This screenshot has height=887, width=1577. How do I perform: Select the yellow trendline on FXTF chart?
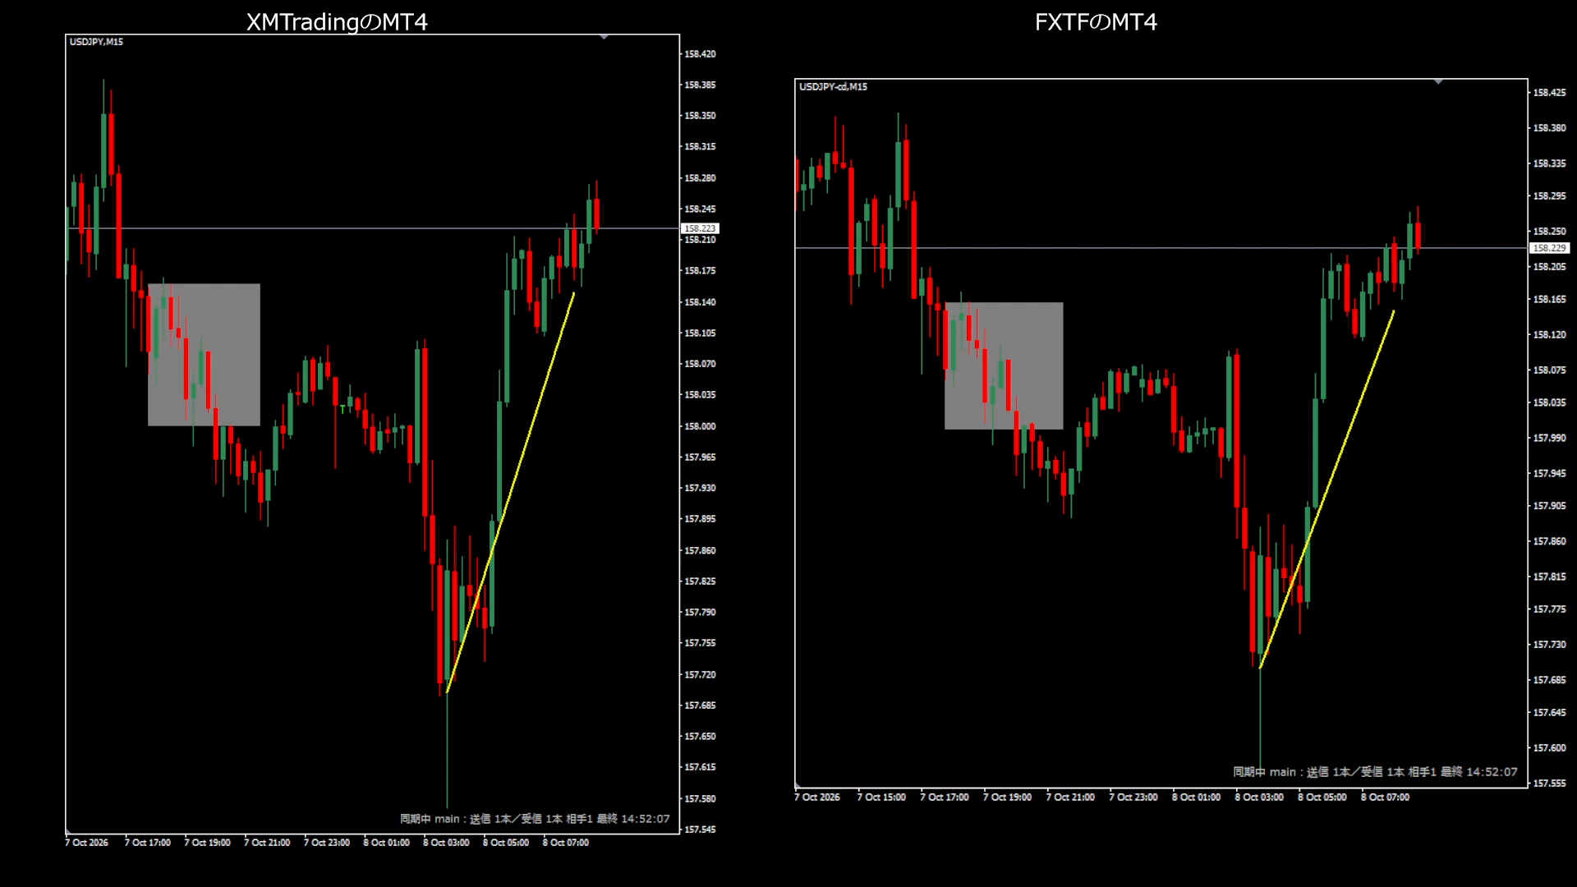click(x=1326, y=489)
